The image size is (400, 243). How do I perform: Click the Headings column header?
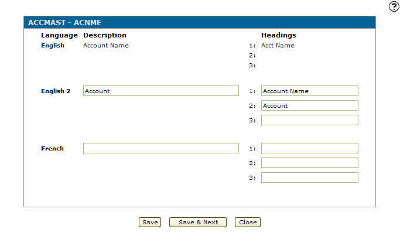pos(278,35)
